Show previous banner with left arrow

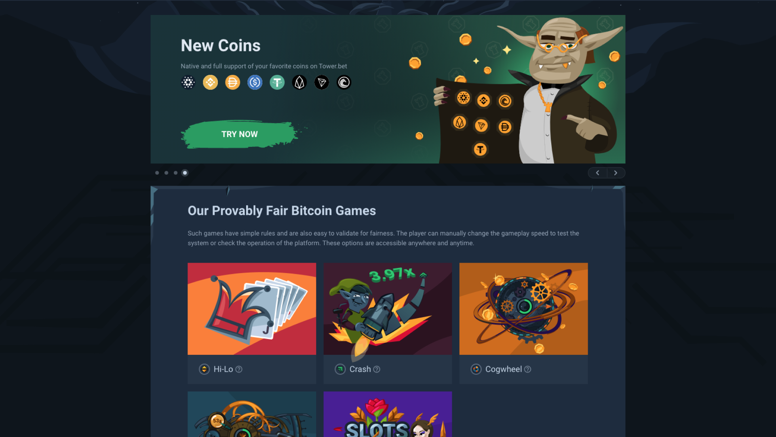[597, 173]
